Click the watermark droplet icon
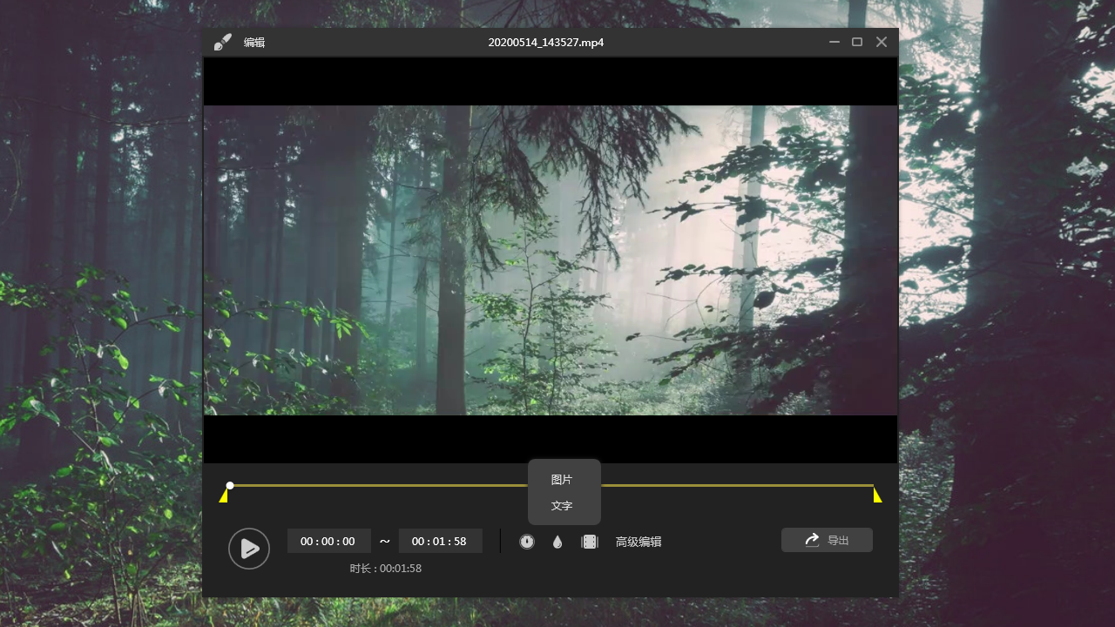This screenshot has width=1115, height=627. 557,542
